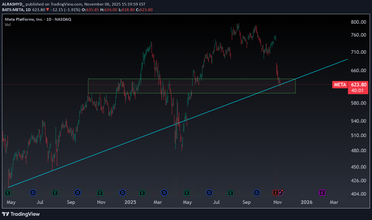This screenshot has width=372, height=220.
Task: Open the red earnings marker near Nov
Action: [275, 193]
